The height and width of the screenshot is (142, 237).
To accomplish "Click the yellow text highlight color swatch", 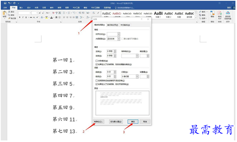I will [47, 18].
